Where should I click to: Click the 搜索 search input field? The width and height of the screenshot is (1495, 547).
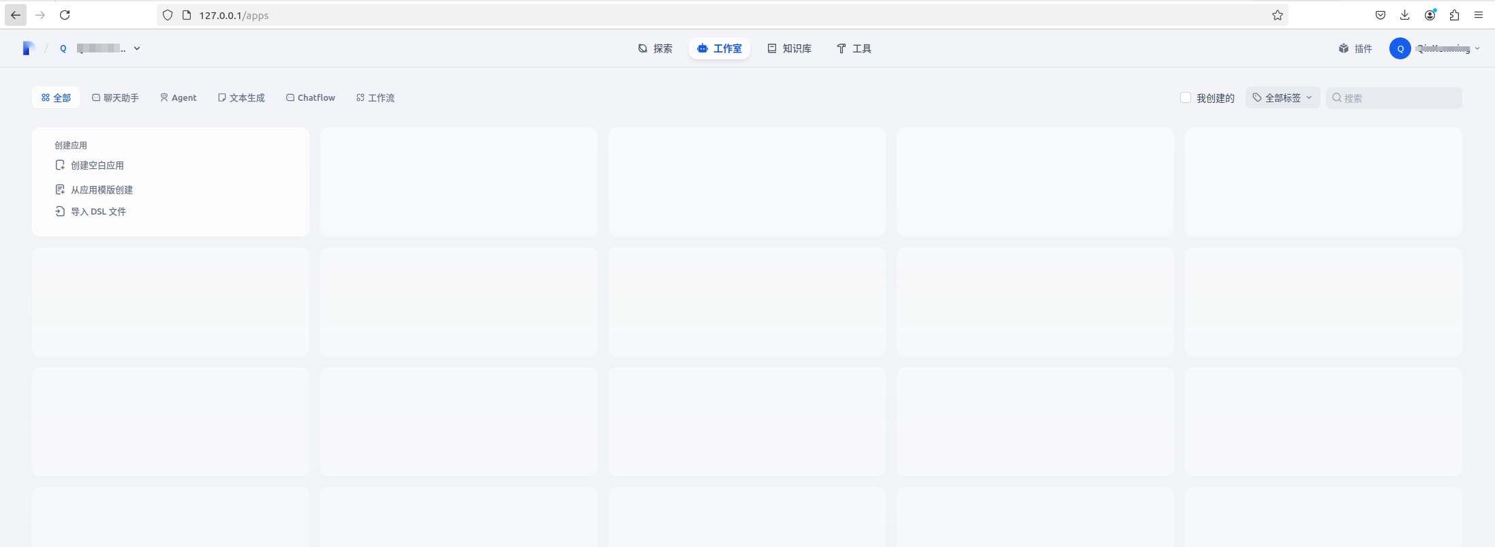point(1393,97)
